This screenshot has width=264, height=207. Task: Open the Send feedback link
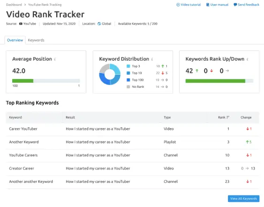[x=247, y=5]
